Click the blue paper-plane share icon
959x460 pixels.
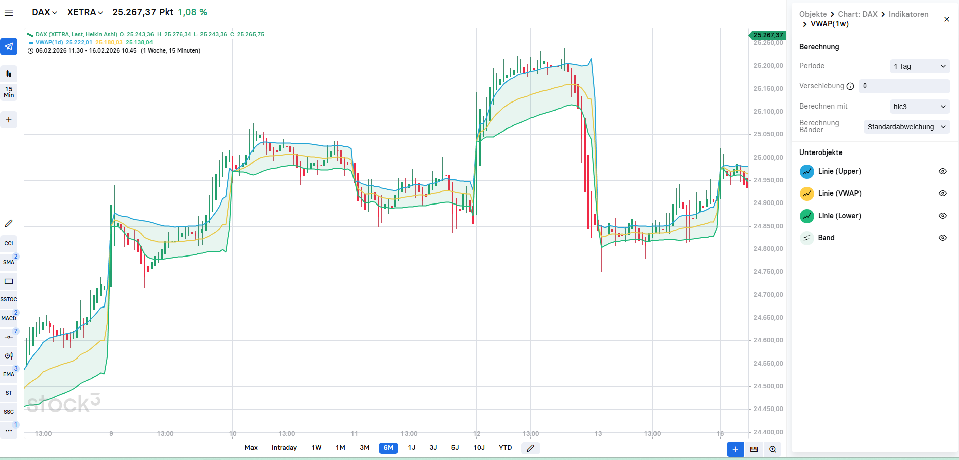click(9, 46)
